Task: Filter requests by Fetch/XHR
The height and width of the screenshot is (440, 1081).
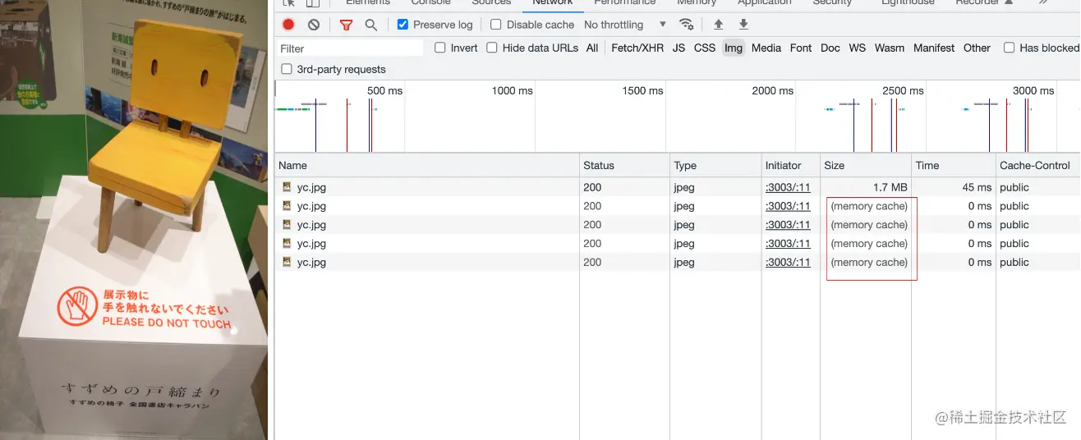Action: coord(637,48)
